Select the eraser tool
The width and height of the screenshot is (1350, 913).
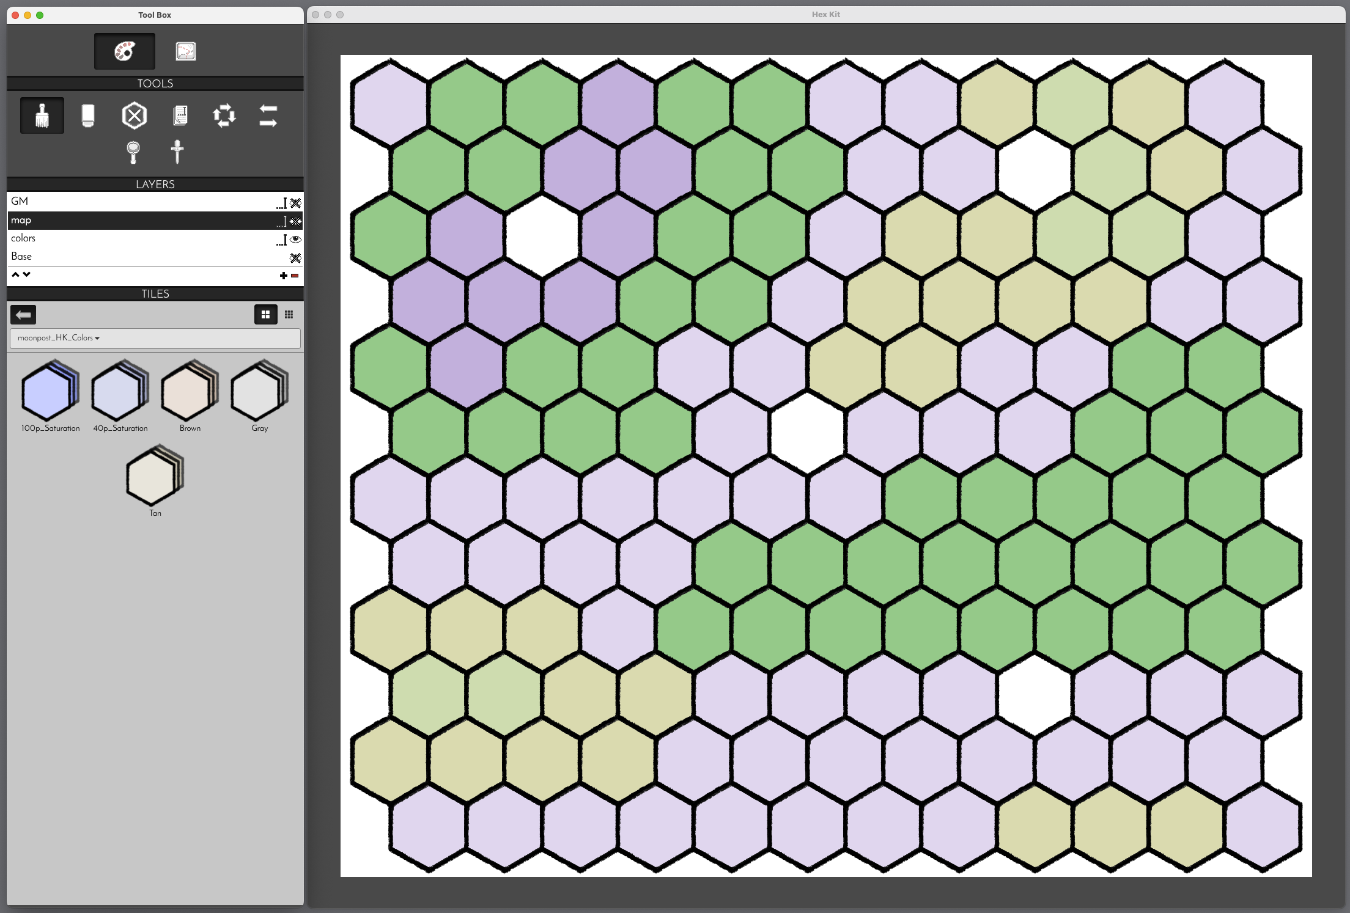[87, 116]
